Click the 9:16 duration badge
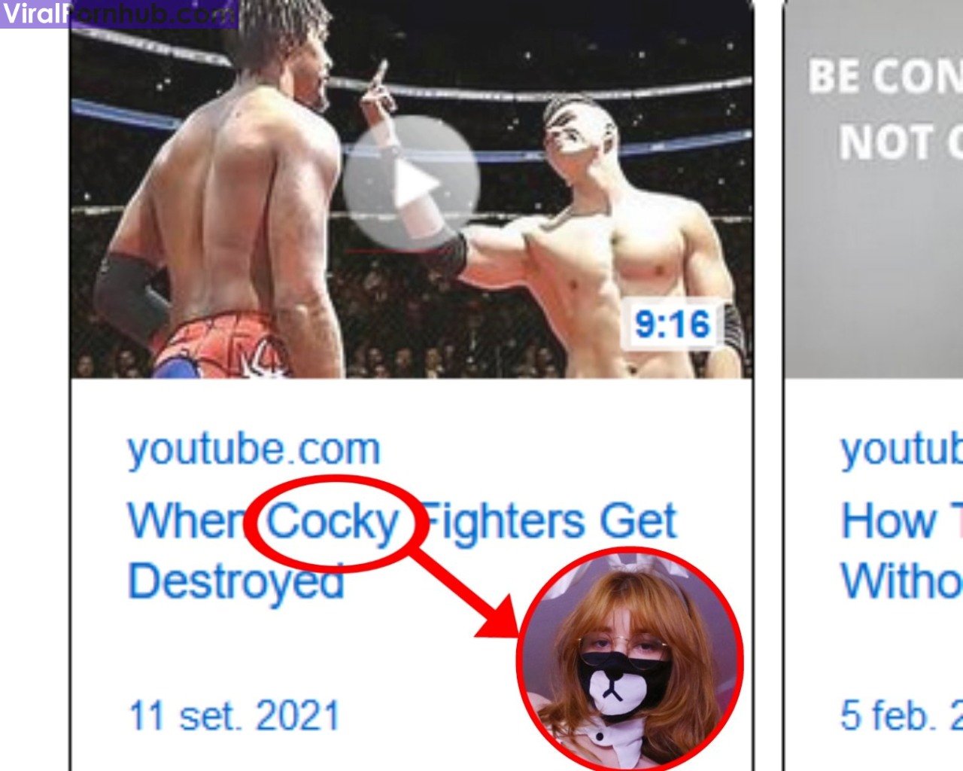Viewport: 963px width, 771px height. 672,325
